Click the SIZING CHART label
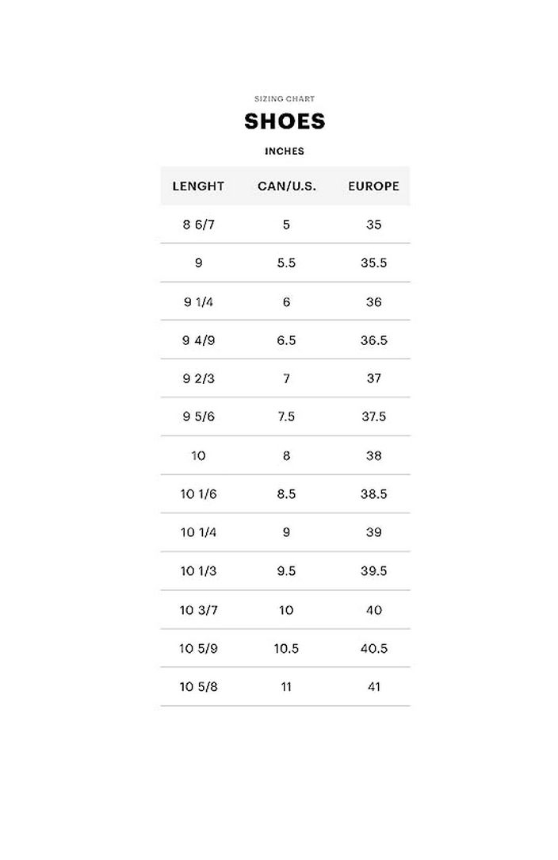 point(285,98)
